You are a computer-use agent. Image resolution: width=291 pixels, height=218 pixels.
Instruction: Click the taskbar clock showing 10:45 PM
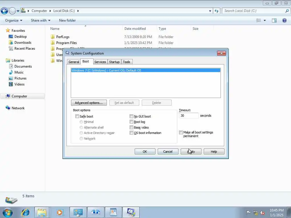pos(276,213)
